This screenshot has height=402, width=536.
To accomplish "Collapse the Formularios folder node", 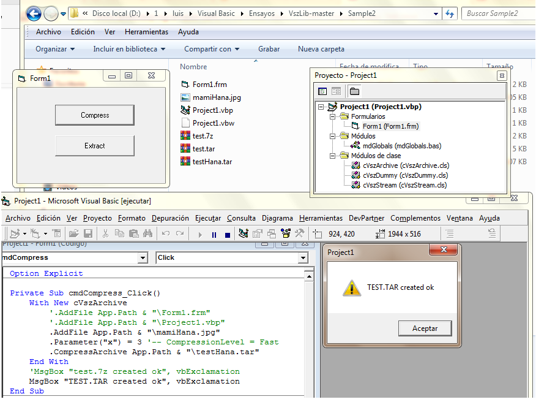I will tap(332, 117).
